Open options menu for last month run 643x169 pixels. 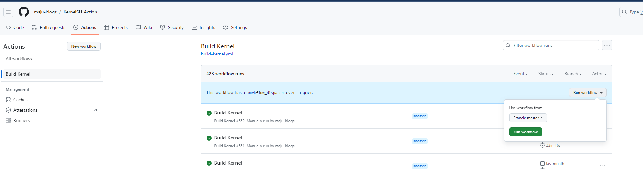point(603,166)
